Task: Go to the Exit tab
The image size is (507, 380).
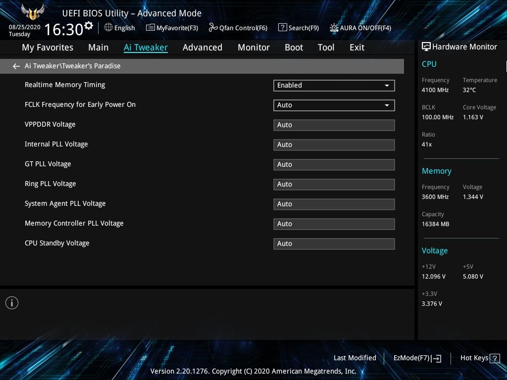Action: click(357, 47)
